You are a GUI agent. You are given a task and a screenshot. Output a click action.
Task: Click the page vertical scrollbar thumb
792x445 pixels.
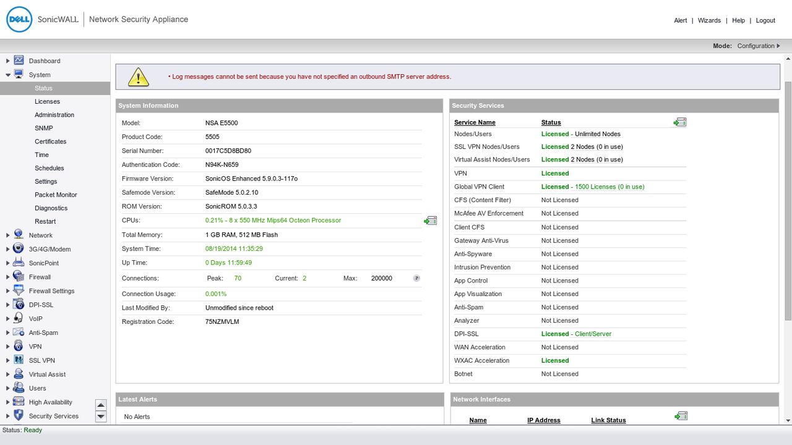point(788,200)
